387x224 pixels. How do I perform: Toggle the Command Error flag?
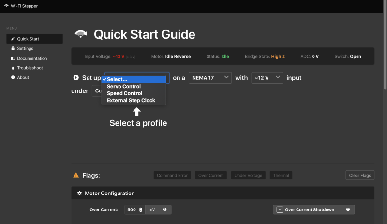[172, 175]
